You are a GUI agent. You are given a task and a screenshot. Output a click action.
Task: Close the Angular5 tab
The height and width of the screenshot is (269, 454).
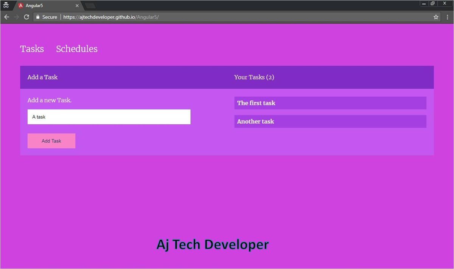point(77,6)
